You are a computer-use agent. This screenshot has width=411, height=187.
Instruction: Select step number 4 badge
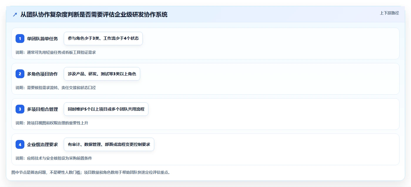tap(20, 144)
